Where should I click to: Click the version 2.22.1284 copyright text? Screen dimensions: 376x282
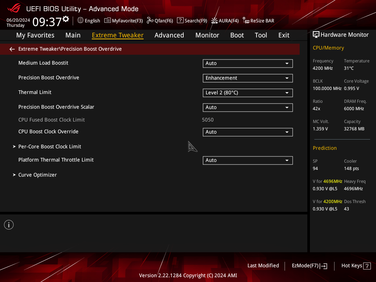coord(188,275)
